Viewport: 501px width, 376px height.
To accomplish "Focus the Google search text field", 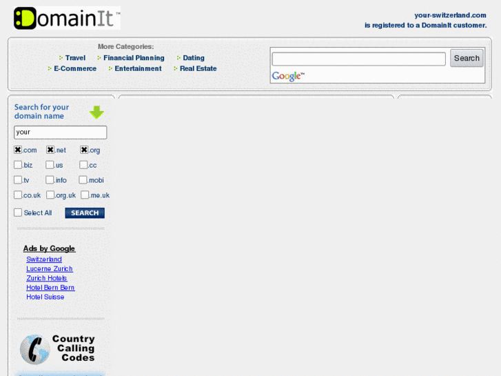I will point(358,59).
